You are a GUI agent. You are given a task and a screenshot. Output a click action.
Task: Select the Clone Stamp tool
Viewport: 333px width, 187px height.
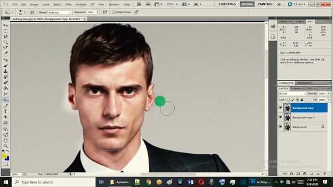(6, 71)
